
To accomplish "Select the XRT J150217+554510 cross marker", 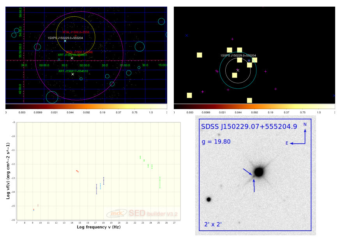I will pos(72,74).
